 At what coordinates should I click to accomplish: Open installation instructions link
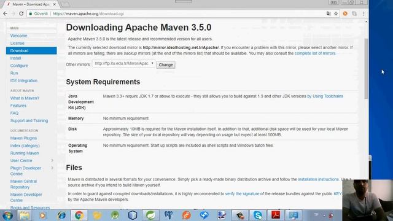(318, 179)
